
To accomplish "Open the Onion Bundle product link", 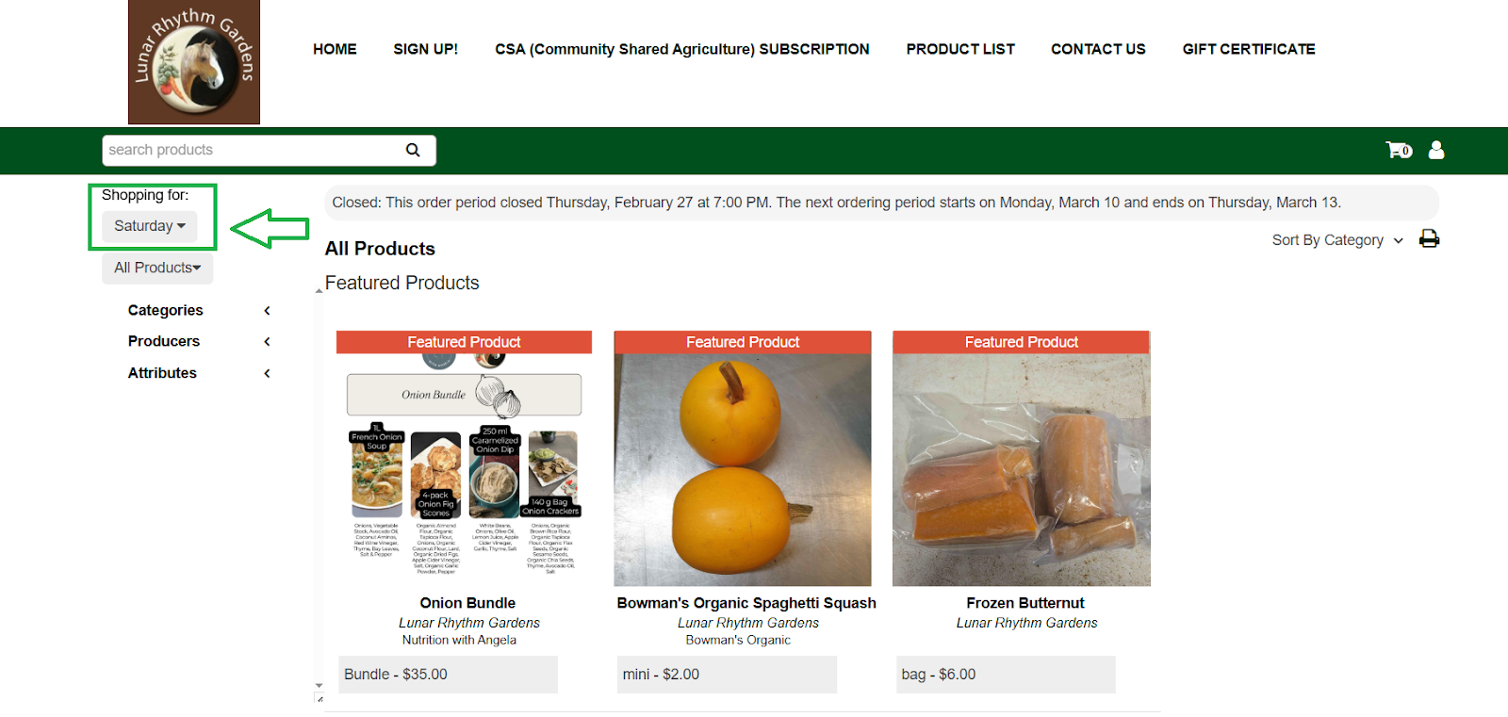I will pyautogui.click(x=467, y=603).
